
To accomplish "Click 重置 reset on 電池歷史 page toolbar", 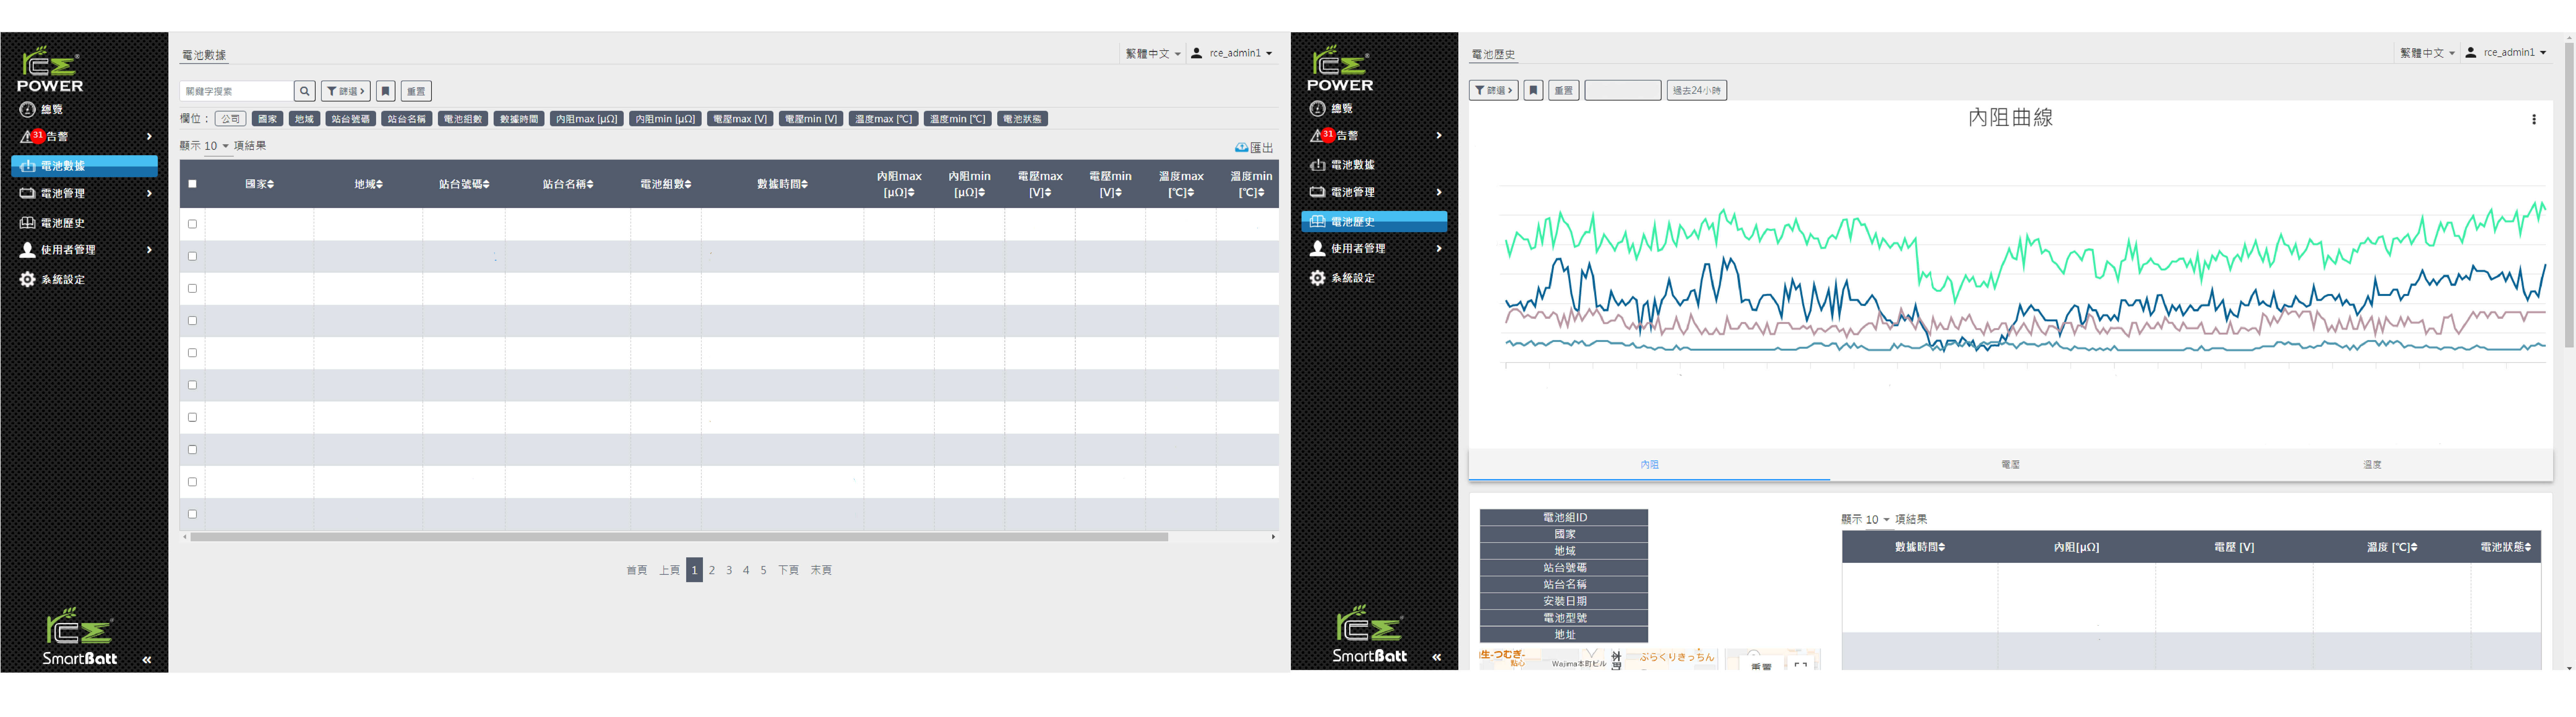I will (x=1564, y=90).
